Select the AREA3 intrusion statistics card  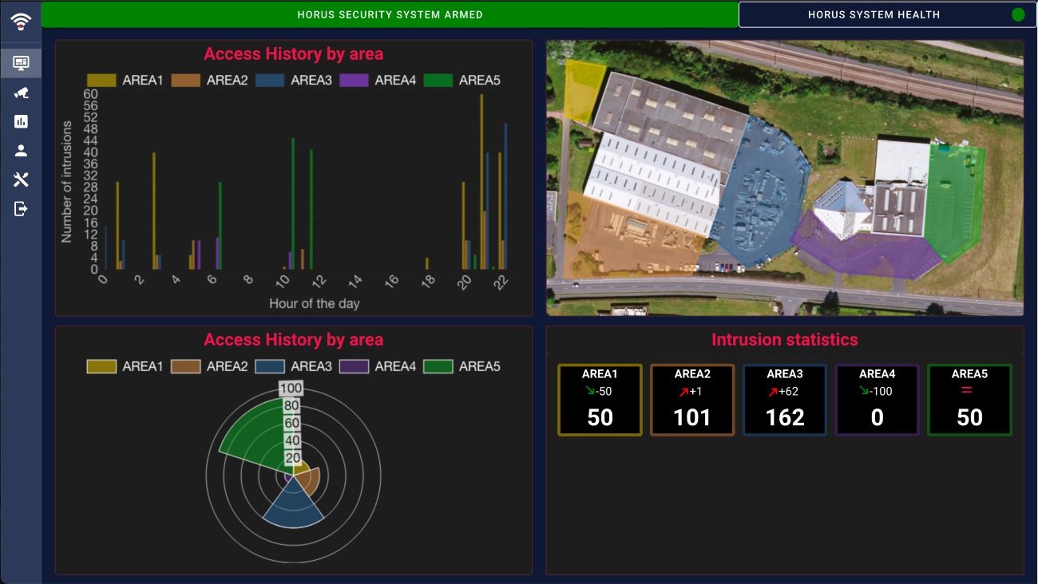click(x=784, y=400)
